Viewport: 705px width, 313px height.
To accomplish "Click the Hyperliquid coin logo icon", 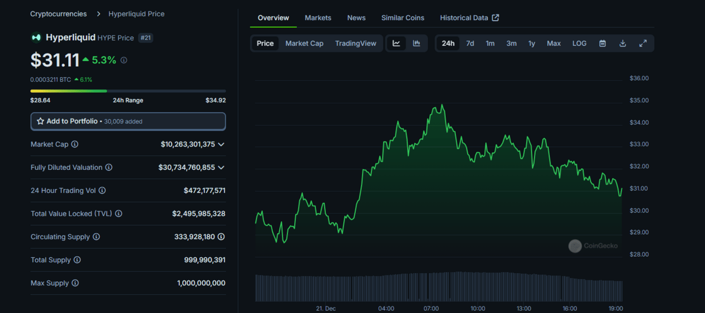I will click(x=36, y=38).
